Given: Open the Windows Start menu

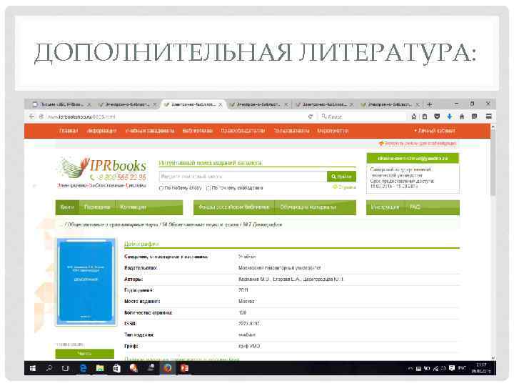Looking at the screenshot, I should point(32,368).
